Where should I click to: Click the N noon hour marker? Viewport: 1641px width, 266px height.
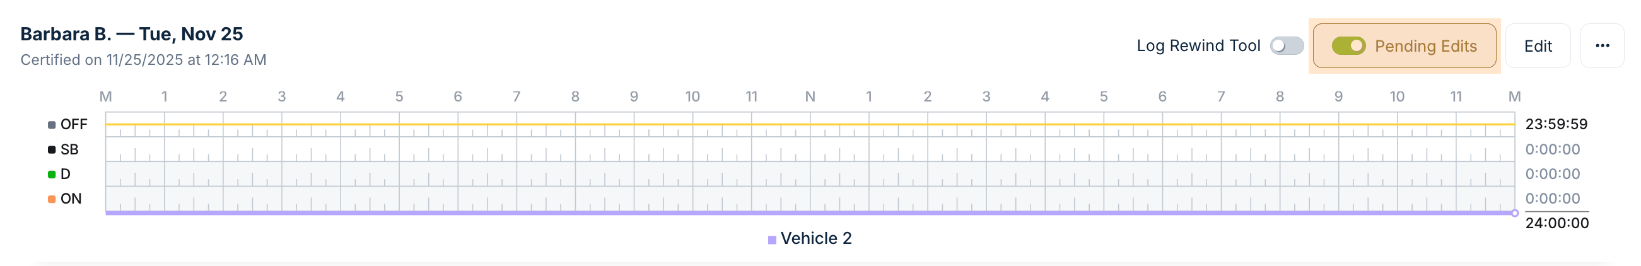(x=810, y=96)
